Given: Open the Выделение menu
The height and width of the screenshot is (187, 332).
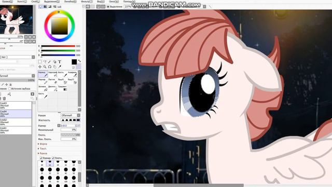Looking at the screenshot, I should pyautogui.click(x=52, y=2).
